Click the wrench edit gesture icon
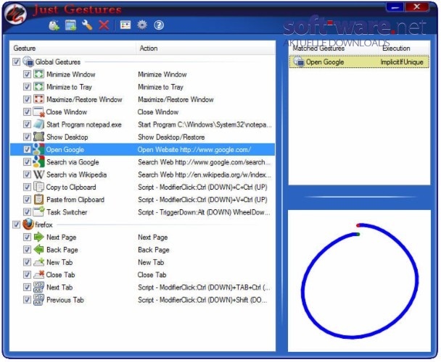 (87, 25)
